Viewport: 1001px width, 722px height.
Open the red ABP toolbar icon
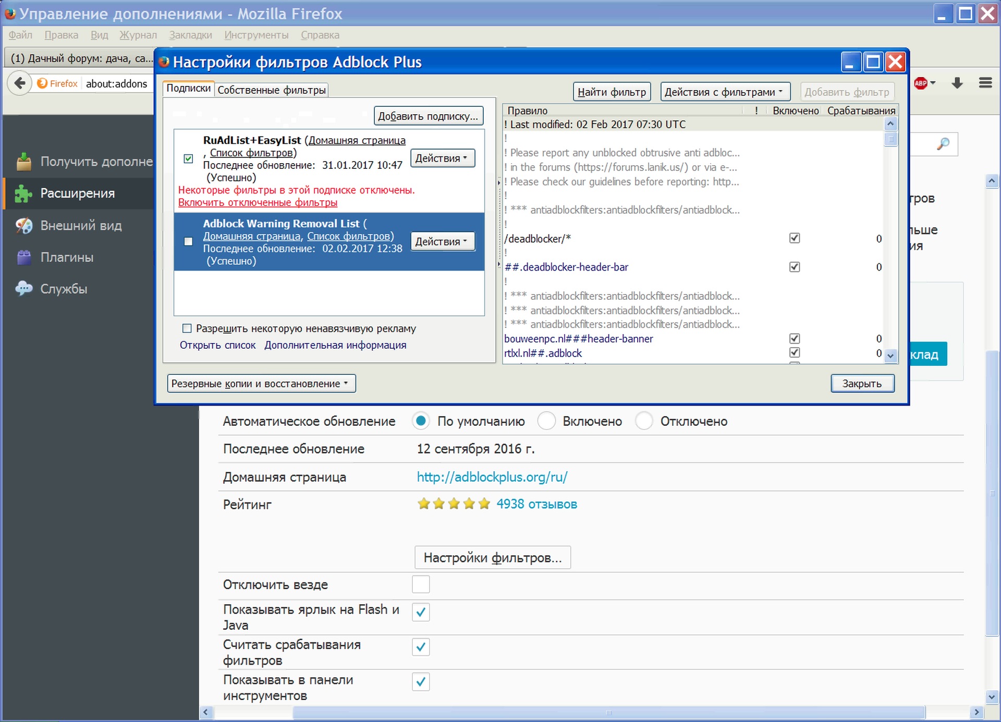coord(921,83)
